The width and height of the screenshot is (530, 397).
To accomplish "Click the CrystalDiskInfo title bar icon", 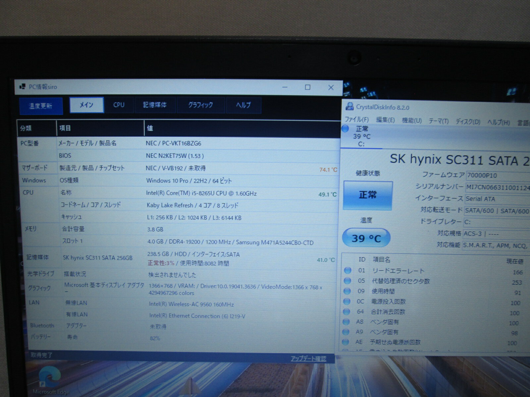I will tap(349, 107).
